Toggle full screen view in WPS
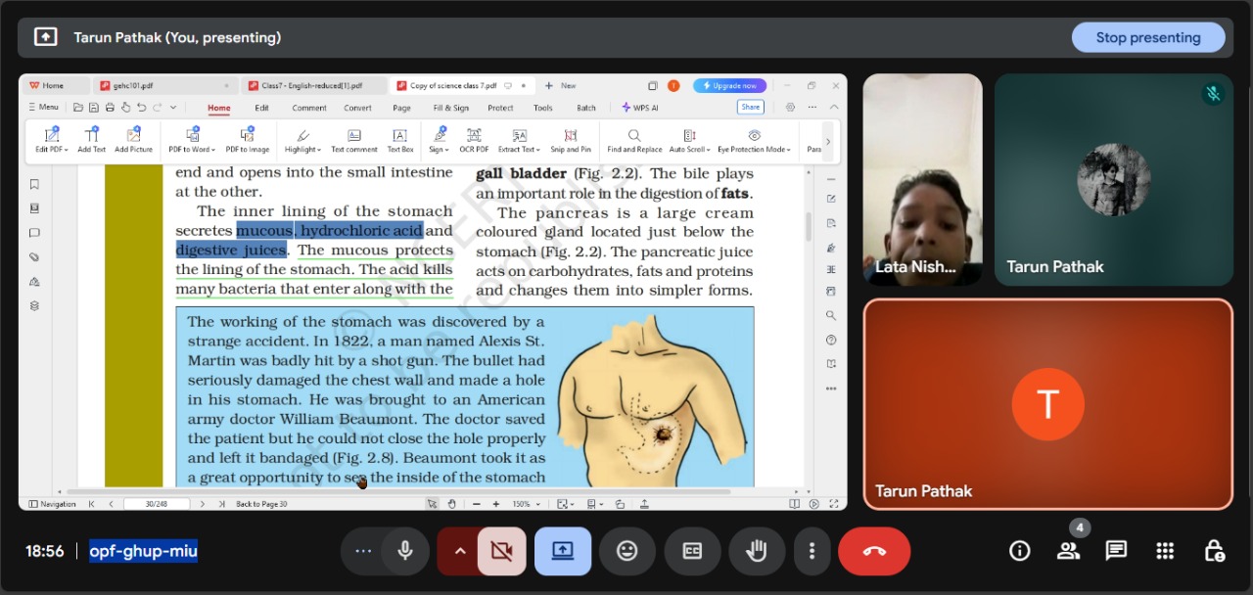Viewport: 1253px width, 595px height. 833,504
